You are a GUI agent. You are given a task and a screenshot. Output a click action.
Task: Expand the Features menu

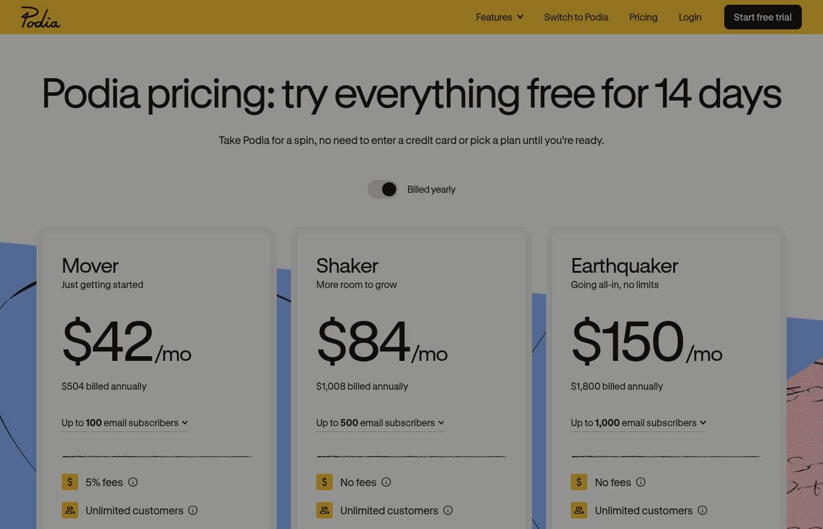500,17
